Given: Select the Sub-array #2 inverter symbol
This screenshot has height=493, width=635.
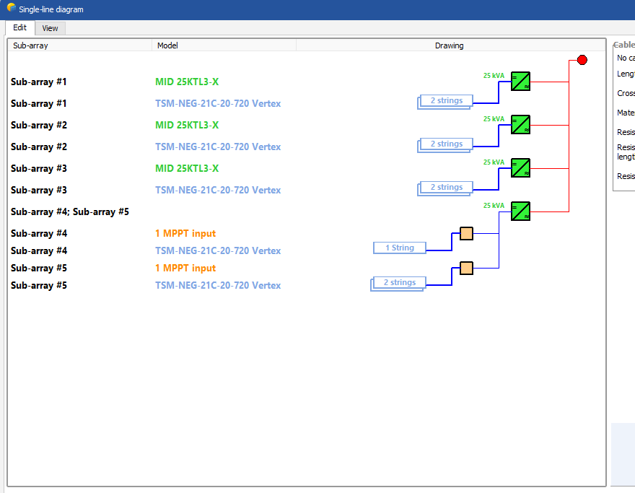Looking at the screenshot, I should pos(520,125).
